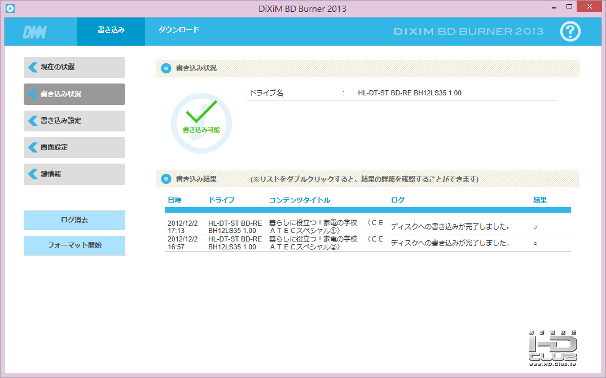Click the disc app icon in title bar
This screenshot has height=378, width=606.
pyautogui.click(x=10, y=8)
